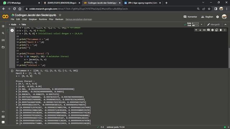
Task: Click the notebook title Codingan Jacobi dan Siedel.ipynb
Action: coord(35,15)
